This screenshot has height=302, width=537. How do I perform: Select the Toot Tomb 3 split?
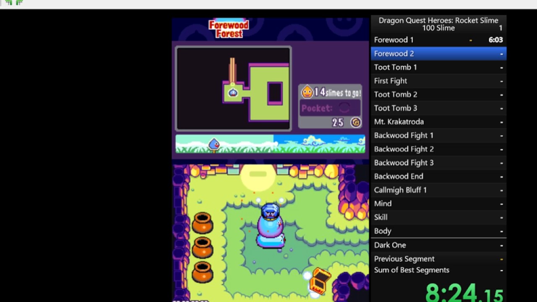(x=438, y=108)
